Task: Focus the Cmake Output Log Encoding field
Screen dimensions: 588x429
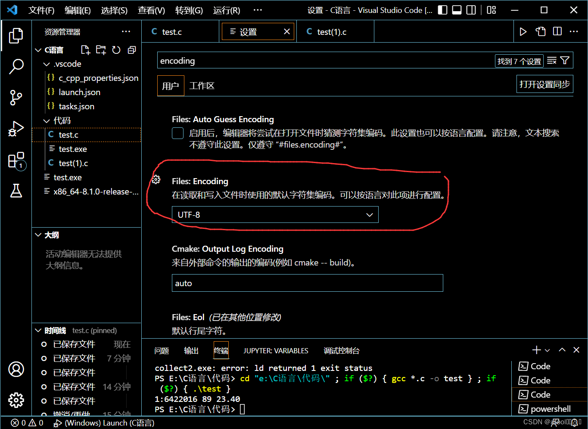Action: coord(307,283)
